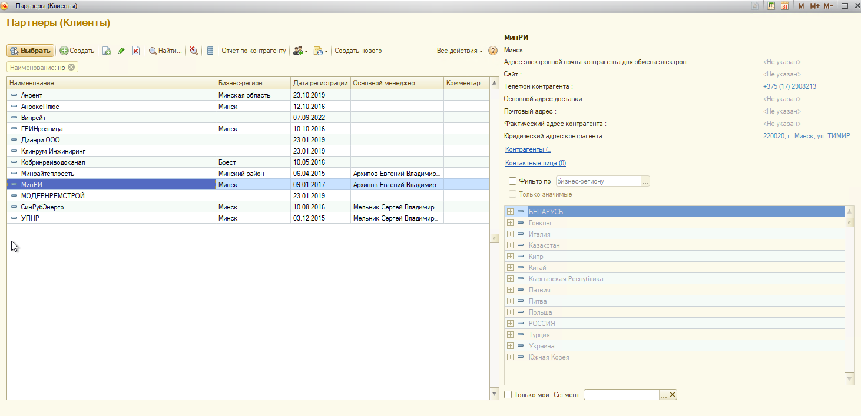Open the calculator from the title bar
The image size is (861, 416).
[x=771, y=6]
